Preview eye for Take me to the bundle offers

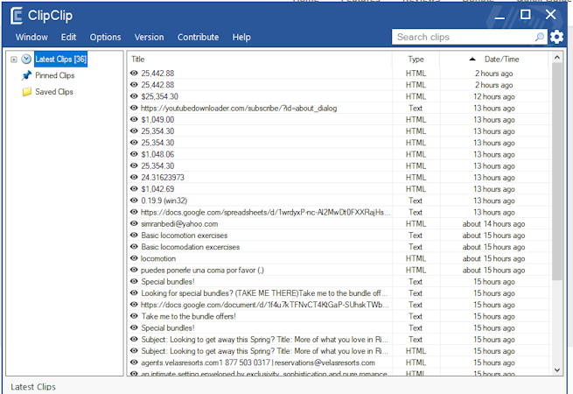click(x=134, y=316)
